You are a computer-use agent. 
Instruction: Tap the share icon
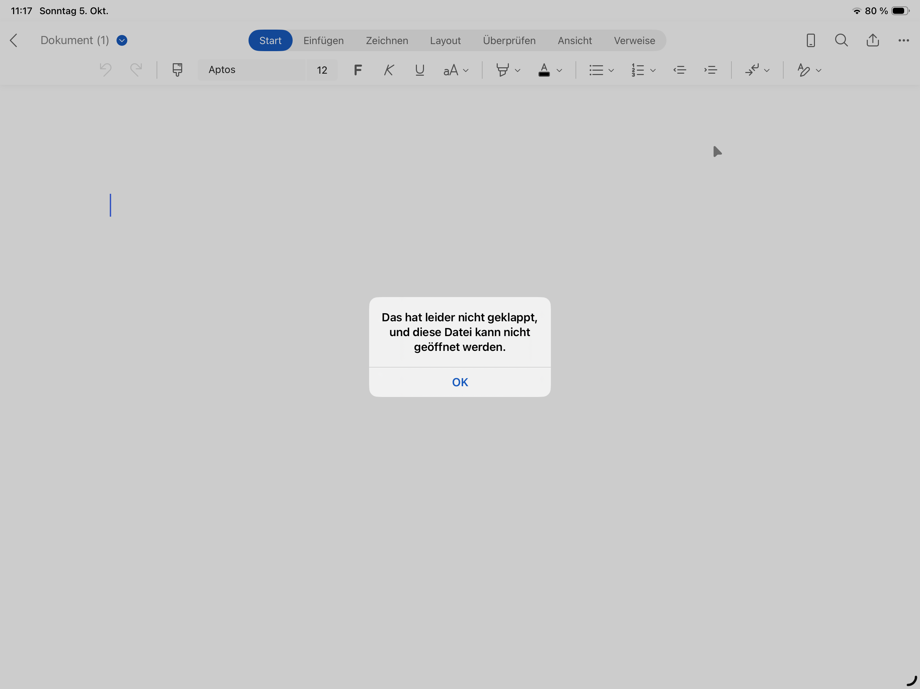(x=872, y=40)
